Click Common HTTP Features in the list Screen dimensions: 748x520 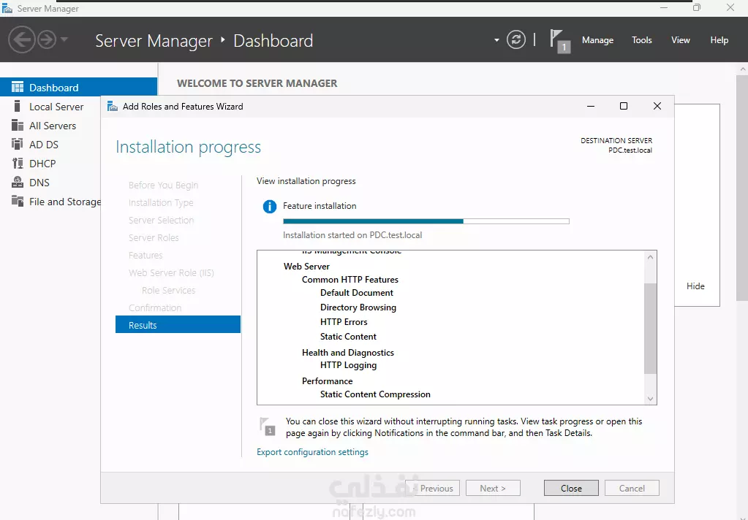pos(350,279)
